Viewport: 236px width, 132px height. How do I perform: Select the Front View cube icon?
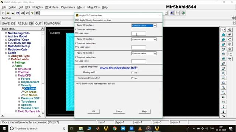pyautogui.click(x=223, y=44)
